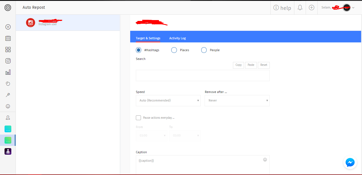Click the red Instagram account avatar
362x175 pixels.
pos(31,23)
